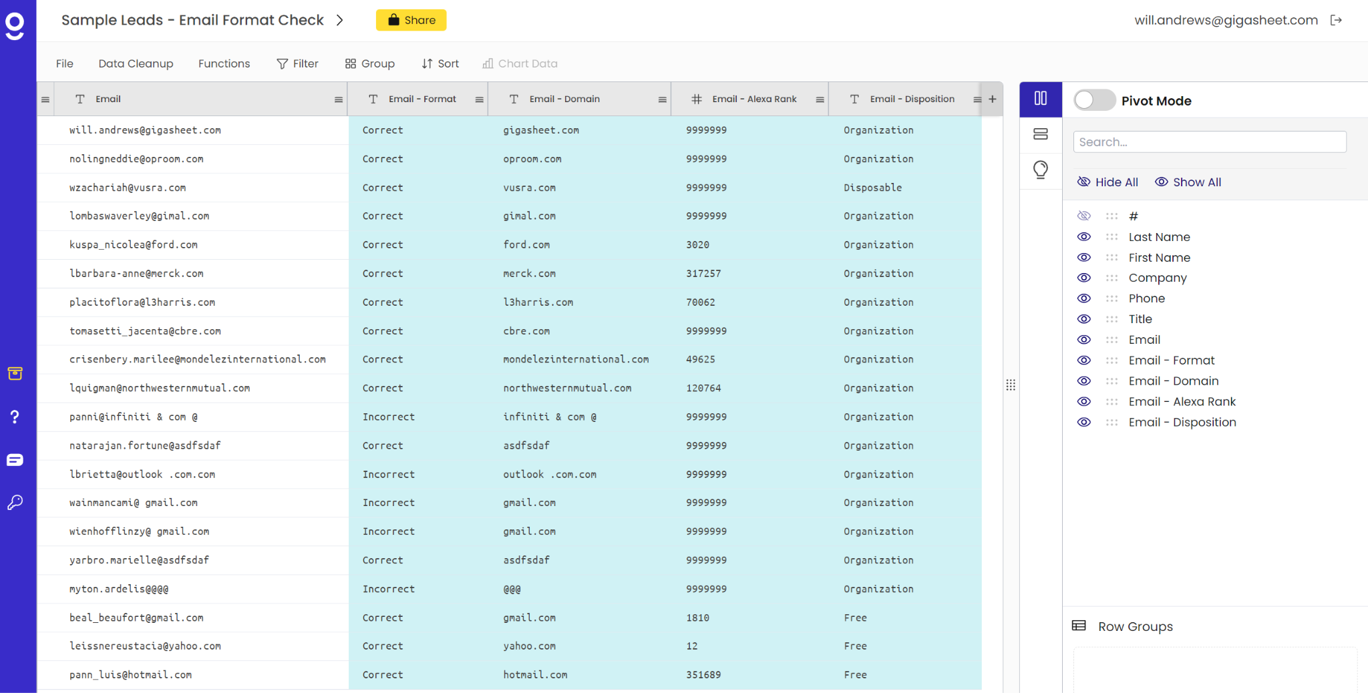Add a new column with plus icon
This screenshot has height=693, width=1368.
[993, 99]
